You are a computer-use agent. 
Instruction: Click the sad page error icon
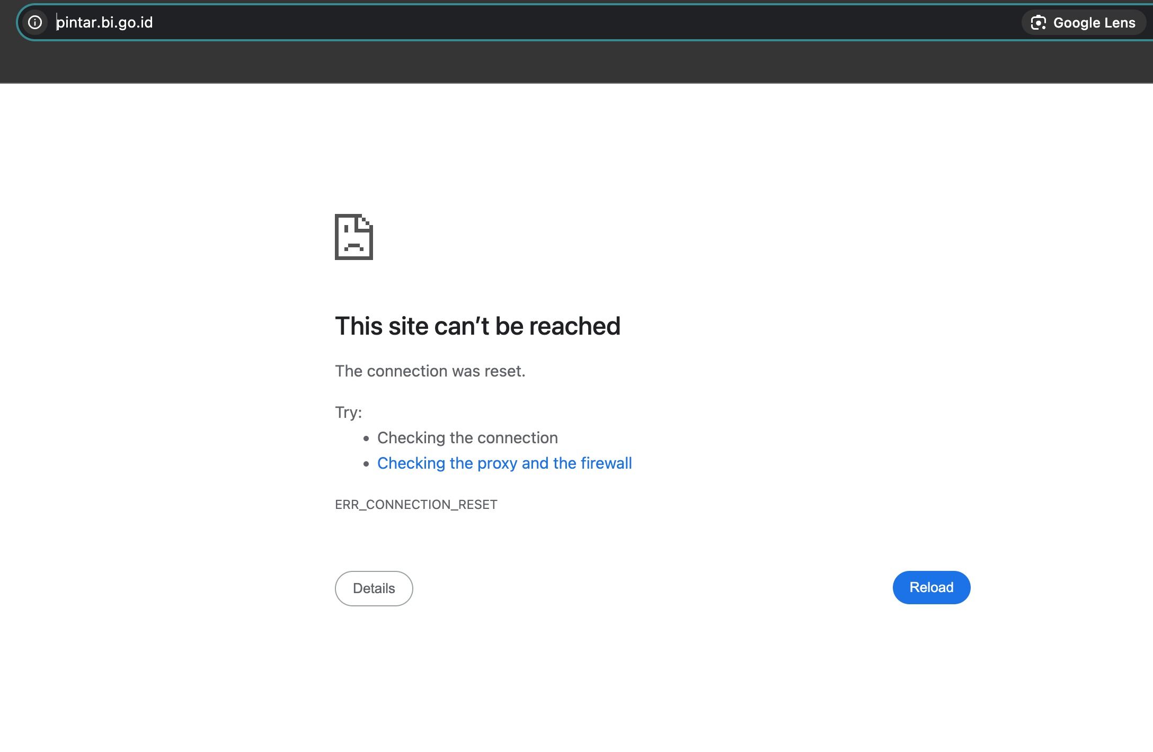(x=354, y=237)
